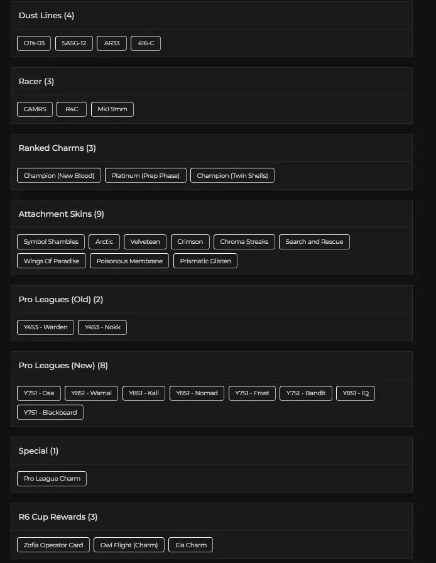Select Champion (New Blood) charm tag

tap(59, 176)
